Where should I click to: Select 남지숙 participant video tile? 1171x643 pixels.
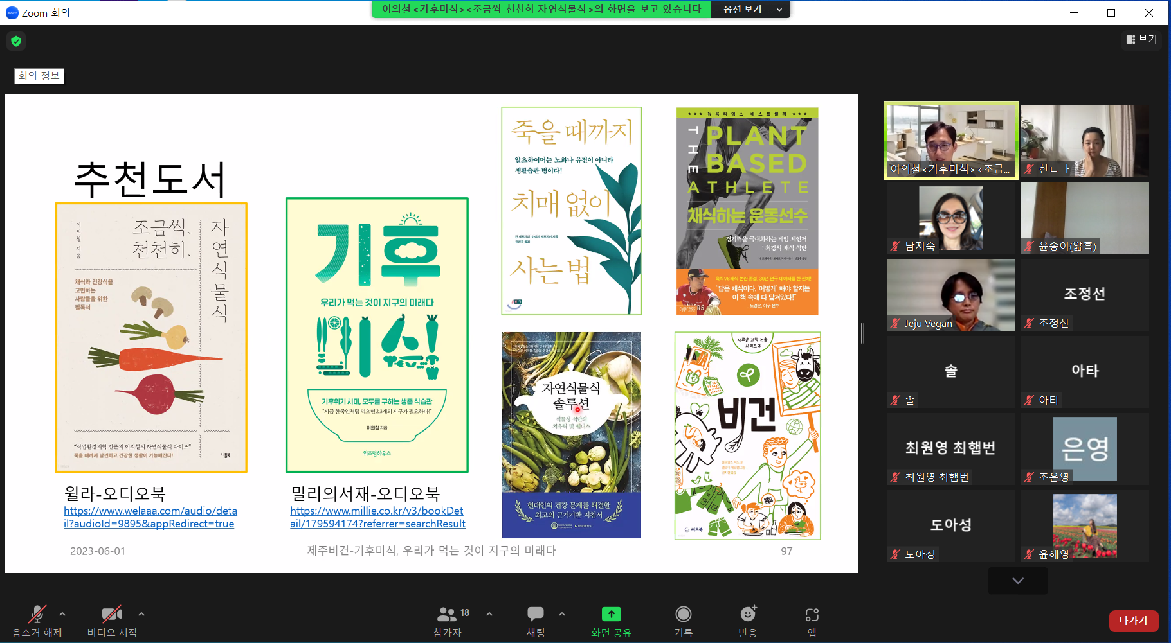tap(951, 218)
